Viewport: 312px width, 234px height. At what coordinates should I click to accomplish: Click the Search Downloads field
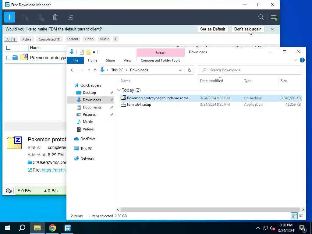pos(250,70)
